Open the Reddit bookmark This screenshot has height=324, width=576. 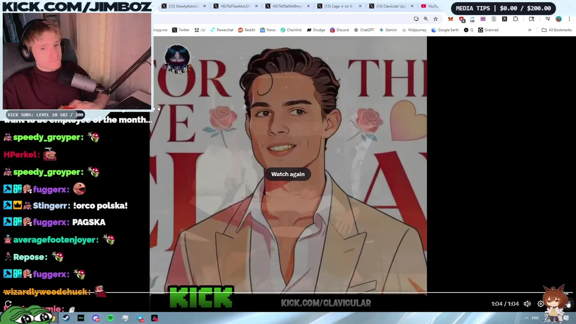pos(246,30)
